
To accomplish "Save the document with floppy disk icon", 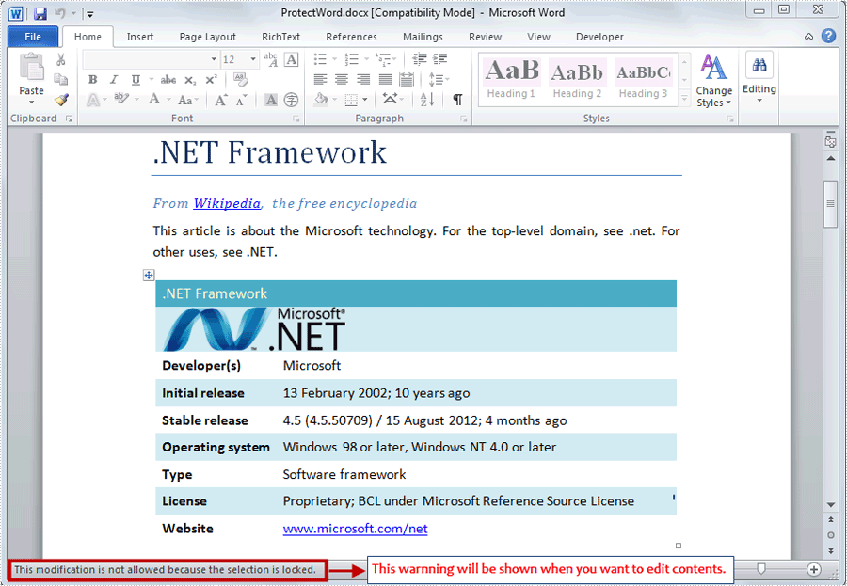I will 40,13.
